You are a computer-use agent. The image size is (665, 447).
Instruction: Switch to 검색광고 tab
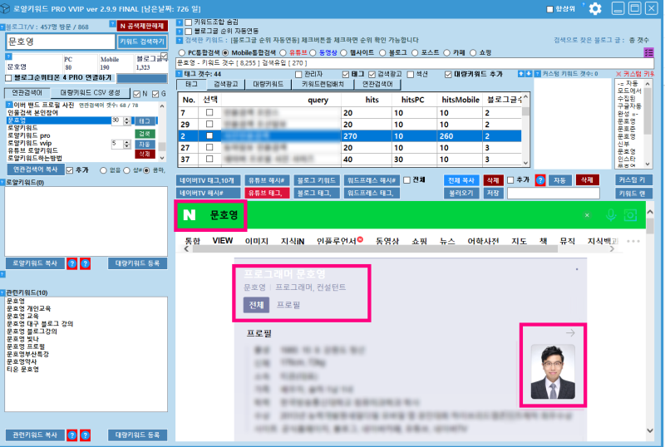[225, 84]
